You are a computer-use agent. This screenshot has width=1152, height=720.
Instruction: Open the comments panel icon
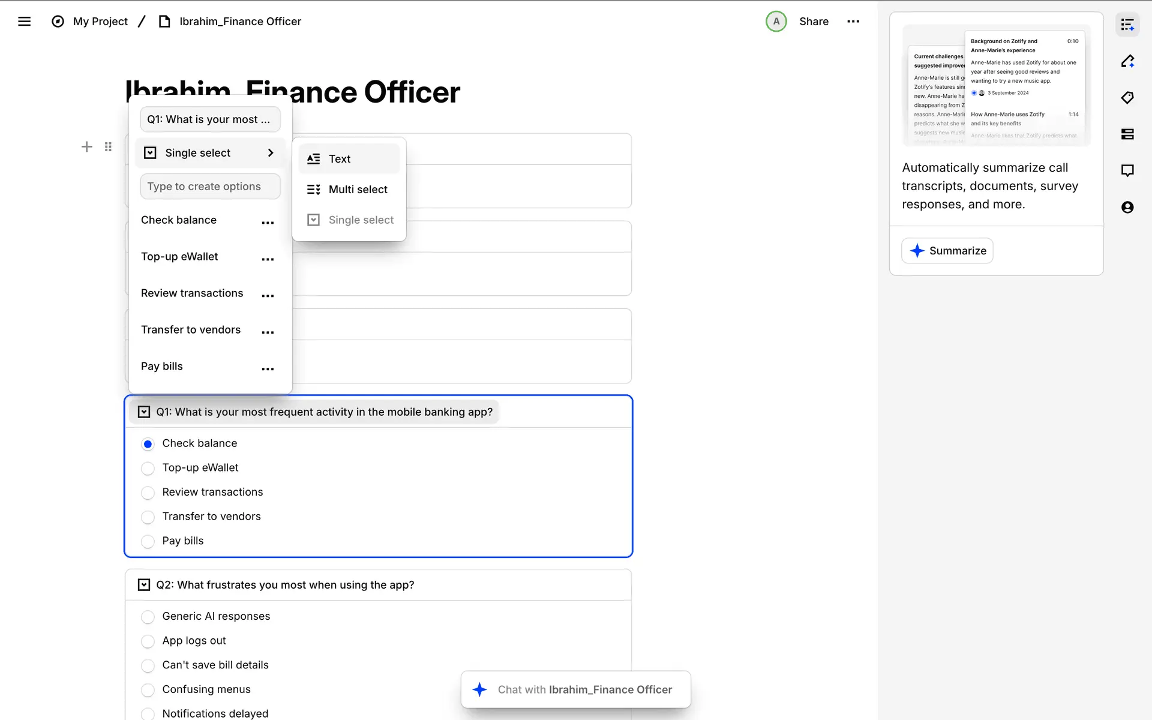coord(1127,171)
